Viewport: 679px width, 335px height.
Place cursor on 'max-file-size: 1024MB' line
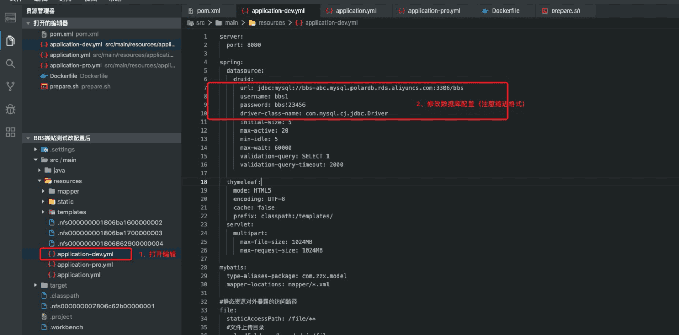tap(276, 242)
